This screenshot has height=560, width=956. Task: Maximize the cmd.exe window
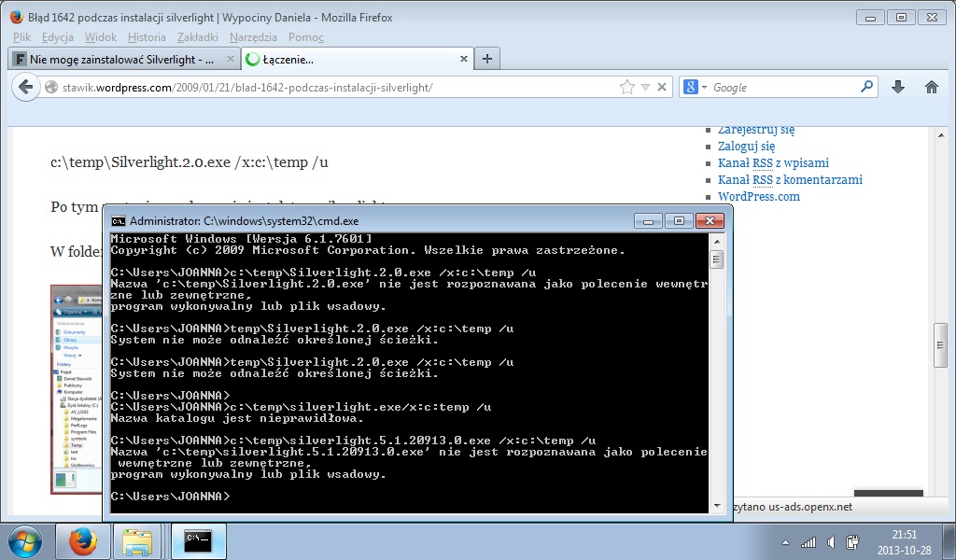click(x=679, y=220)
